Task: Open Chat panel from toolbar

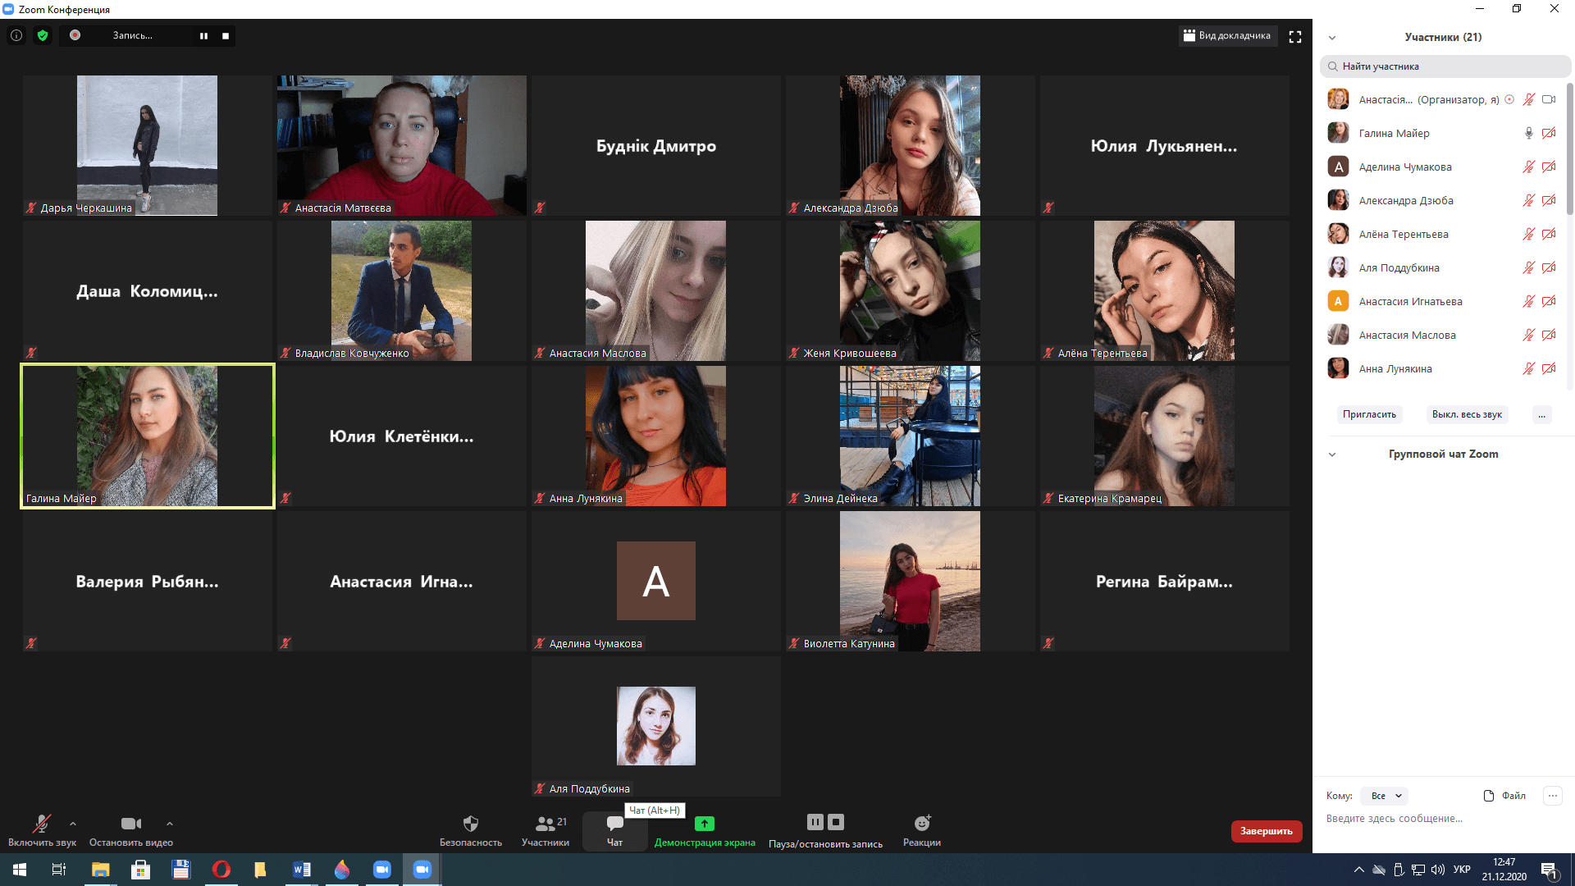Action: (614, 824)
